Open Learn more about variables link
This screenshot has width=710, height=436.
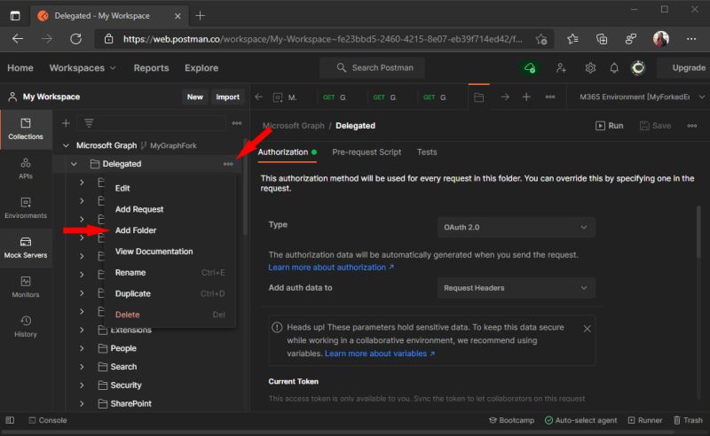point(380,354)
